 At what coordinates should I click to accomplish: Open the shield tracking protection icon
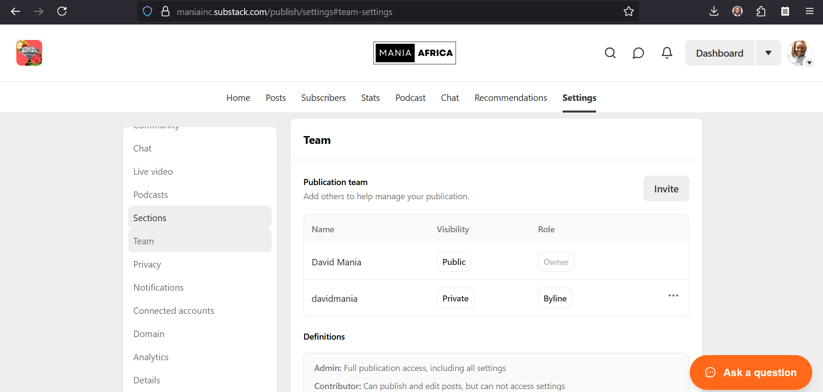point(147,12)
